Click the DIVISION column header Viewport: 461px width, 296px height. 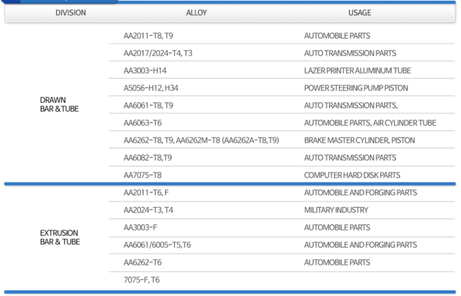(x=70, y=13)
